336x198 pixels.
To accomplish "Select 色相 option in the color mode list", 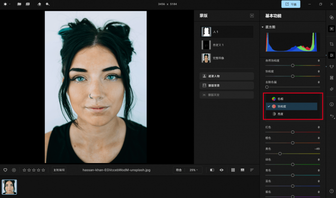I will point(280,99).
